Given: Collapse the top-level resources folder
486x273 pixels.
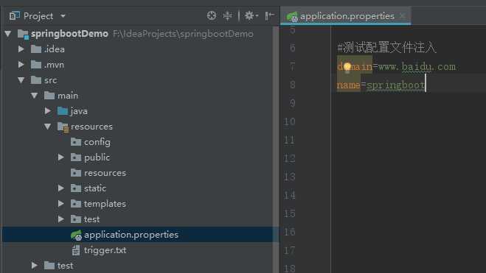Looking at the screenshot, I should (47, 127).
